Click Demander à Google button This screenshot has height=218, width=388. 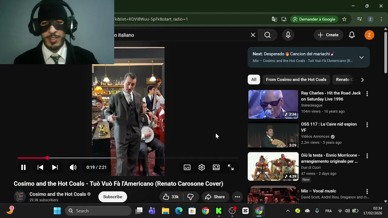tap(314, 19)
